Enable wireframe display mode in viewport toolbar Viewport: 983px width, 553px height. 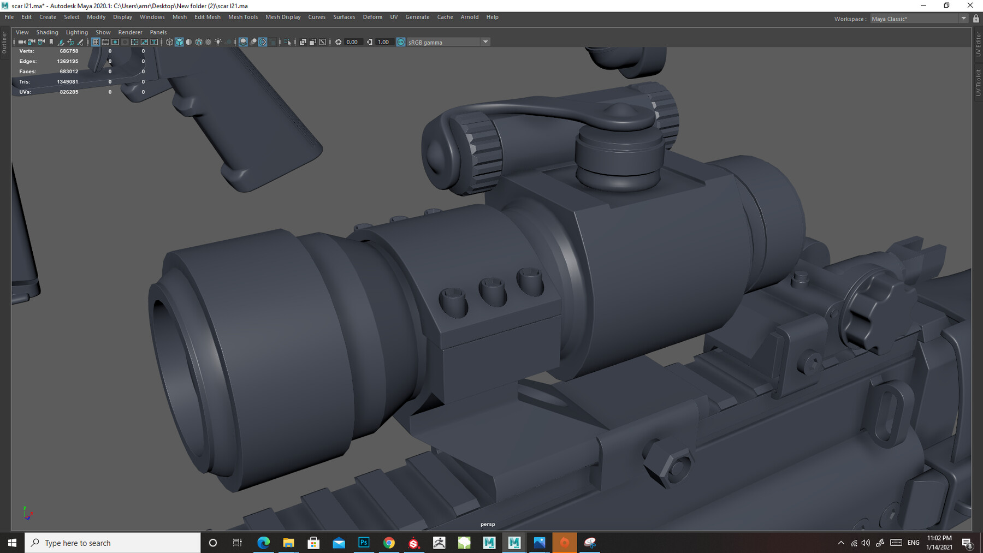(x=170, y=42)
